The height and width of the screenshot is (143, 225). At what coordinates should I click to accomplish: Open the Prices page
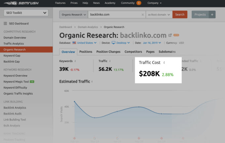click(74, 3)
